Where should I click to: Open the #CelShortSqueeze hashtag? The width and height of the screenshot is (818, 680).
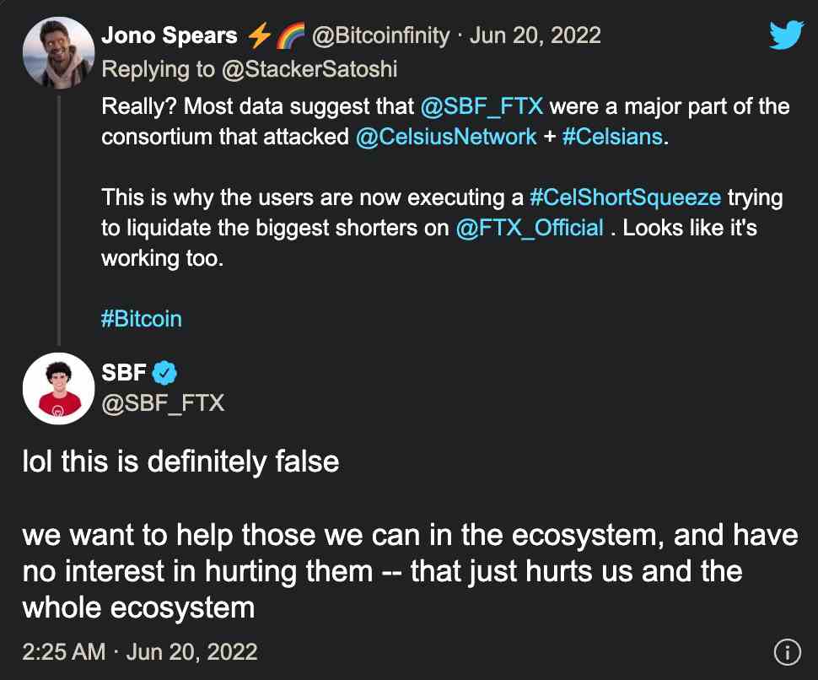coord(625,197)
